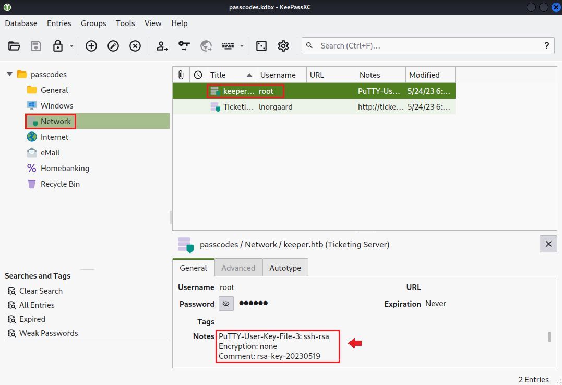Select the eMail group

tap(50, 153)
